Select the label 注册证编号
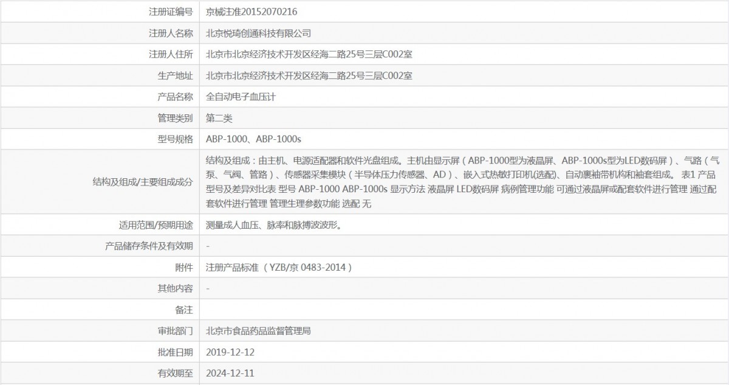Viewport: 729px width, 385px height. [171, 12]
